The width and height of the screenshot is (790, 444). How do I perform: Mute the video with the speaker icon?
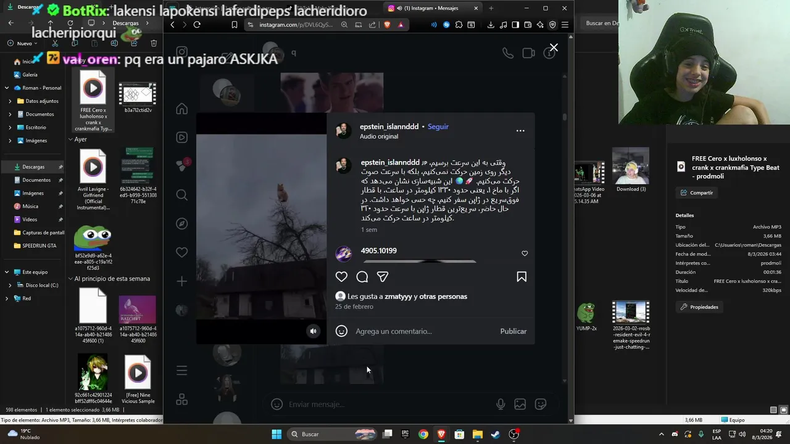(x=313, y=331)
